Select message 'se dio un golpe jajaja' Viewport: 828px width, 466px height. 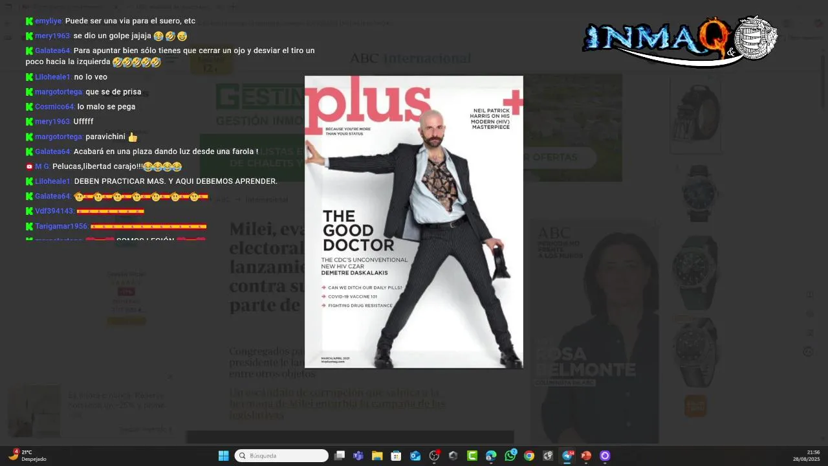[x=113, y=36]
